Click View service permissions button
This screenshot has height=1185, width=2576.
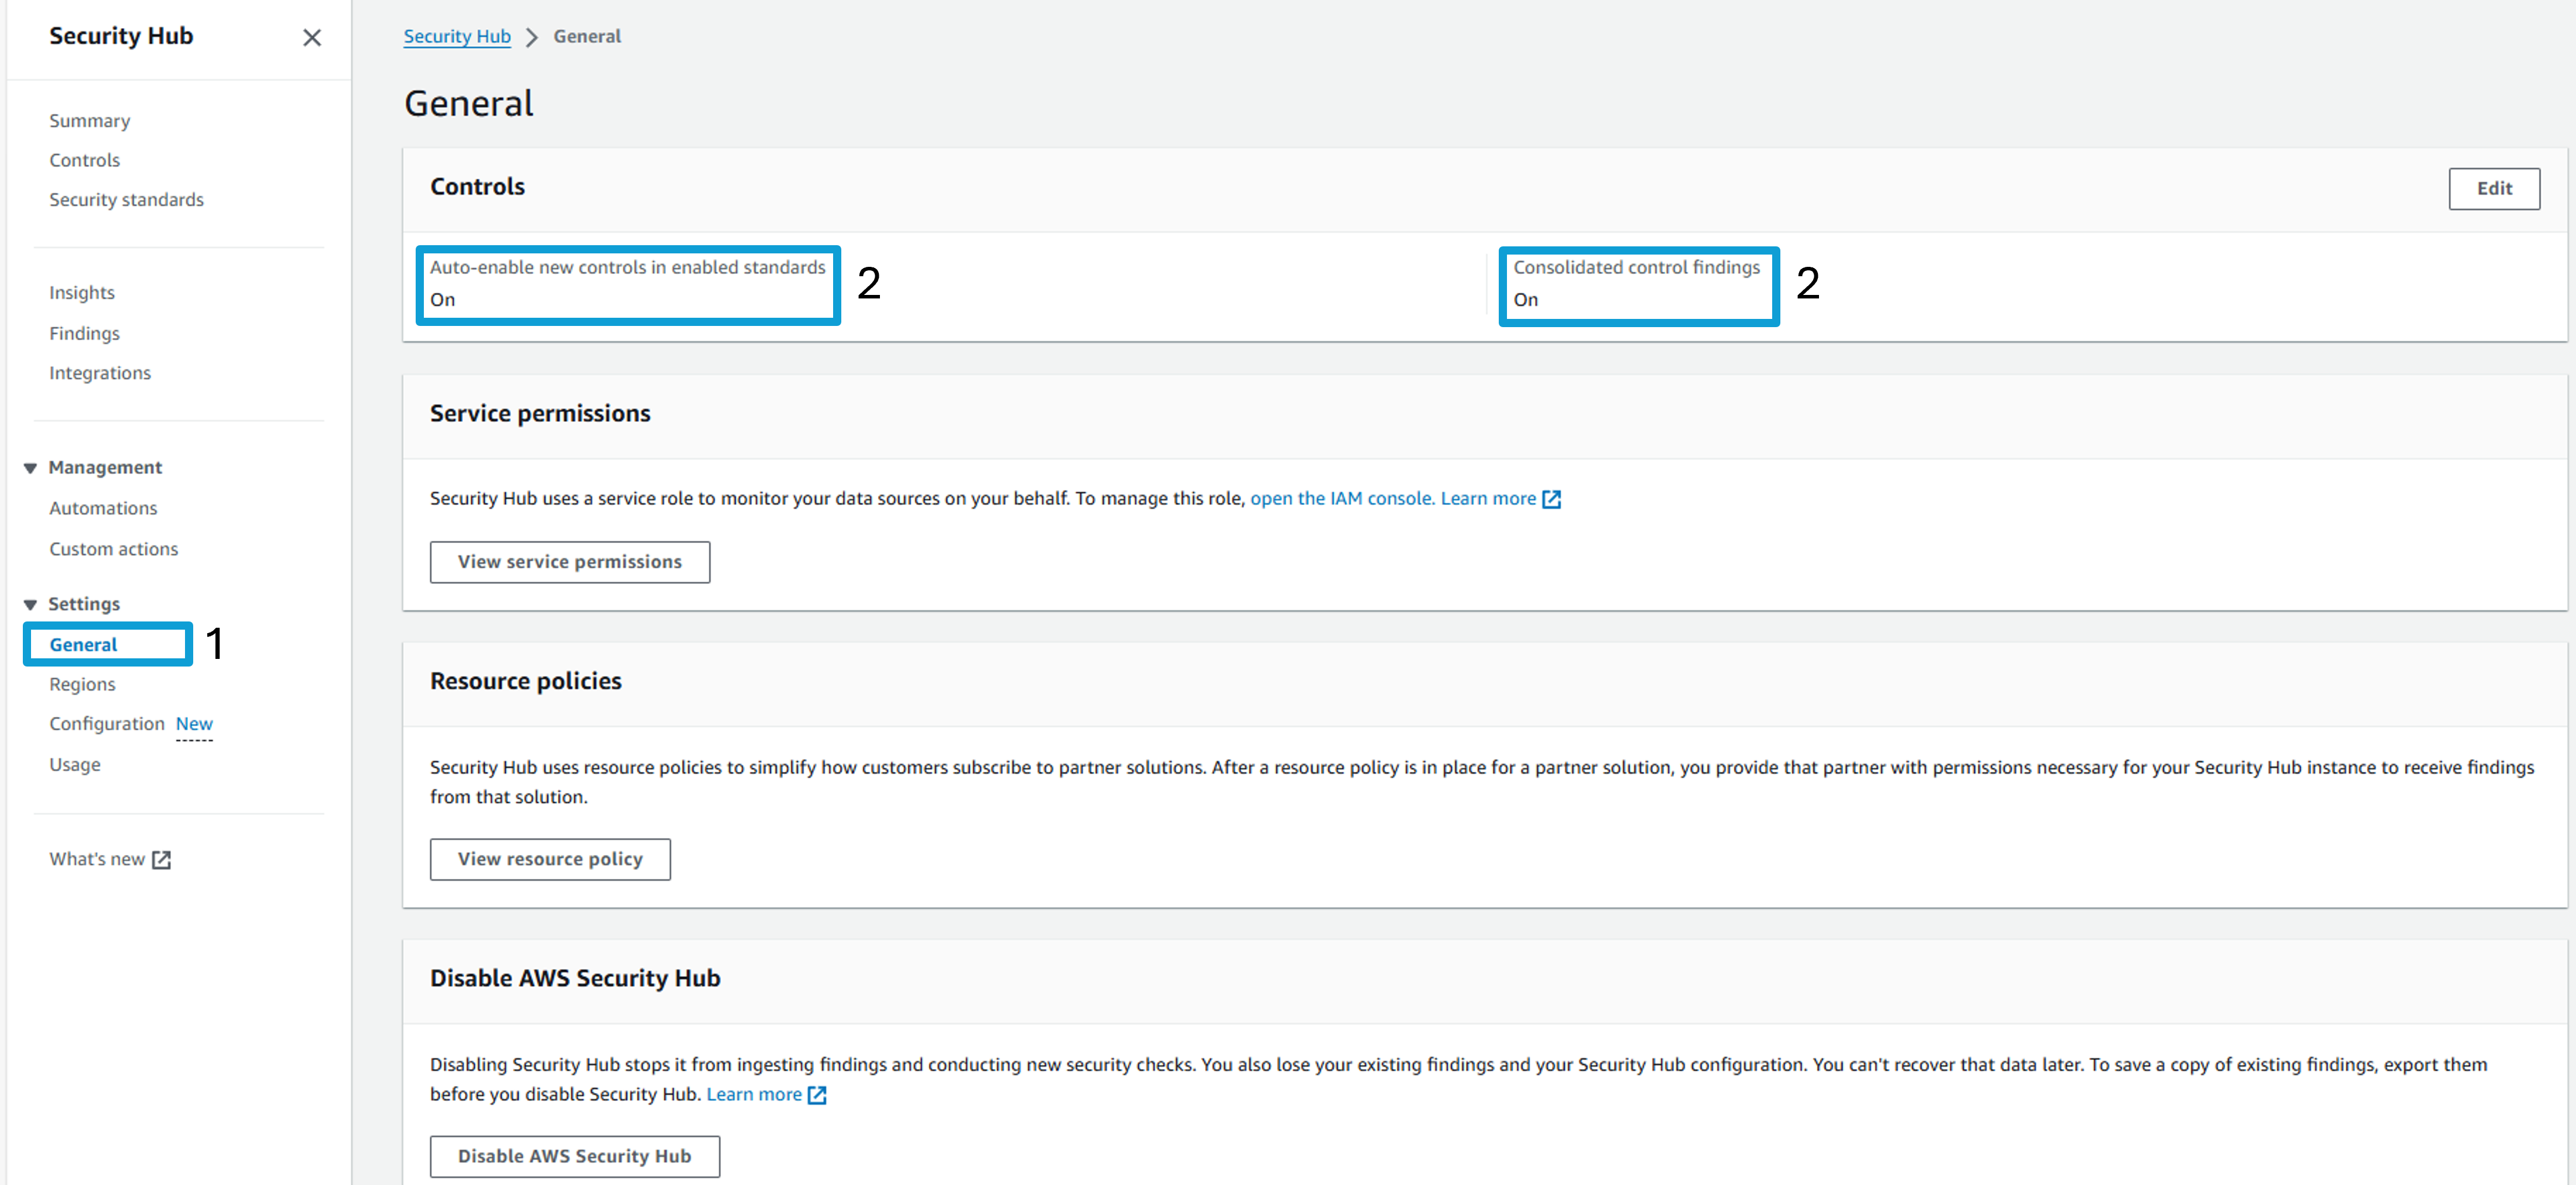tap(570, 562)
